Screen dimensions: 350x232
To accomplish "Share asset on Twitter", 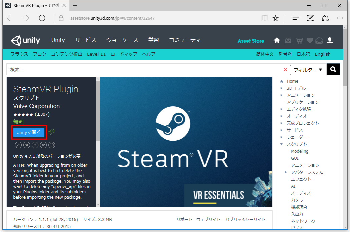I will (x=27, y=145).
